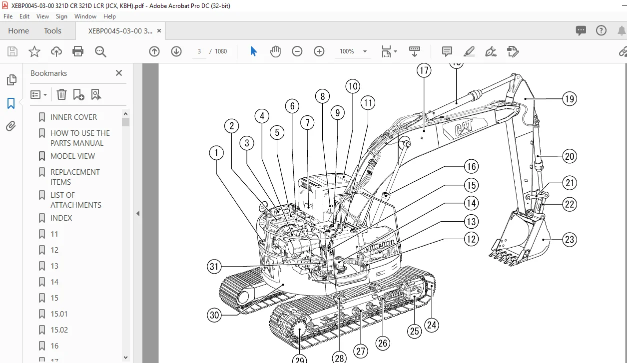
Task: Open the Help question mark icon
Action: [x=601, y=30]
